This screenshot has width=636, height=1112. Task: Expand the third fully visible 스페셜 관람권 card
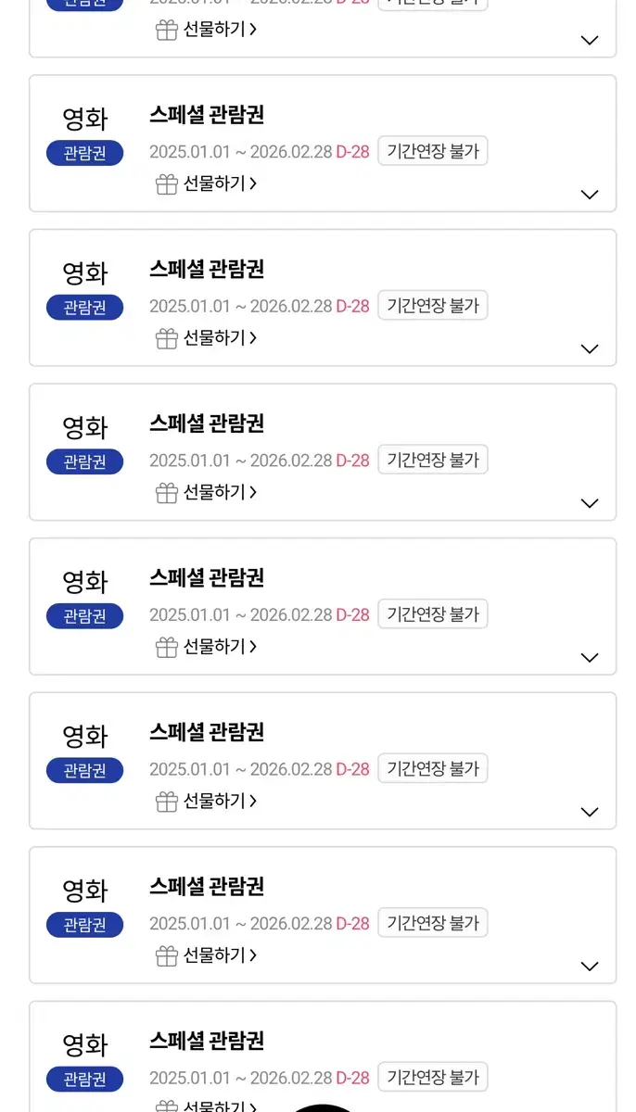click(x=590, y=503)
